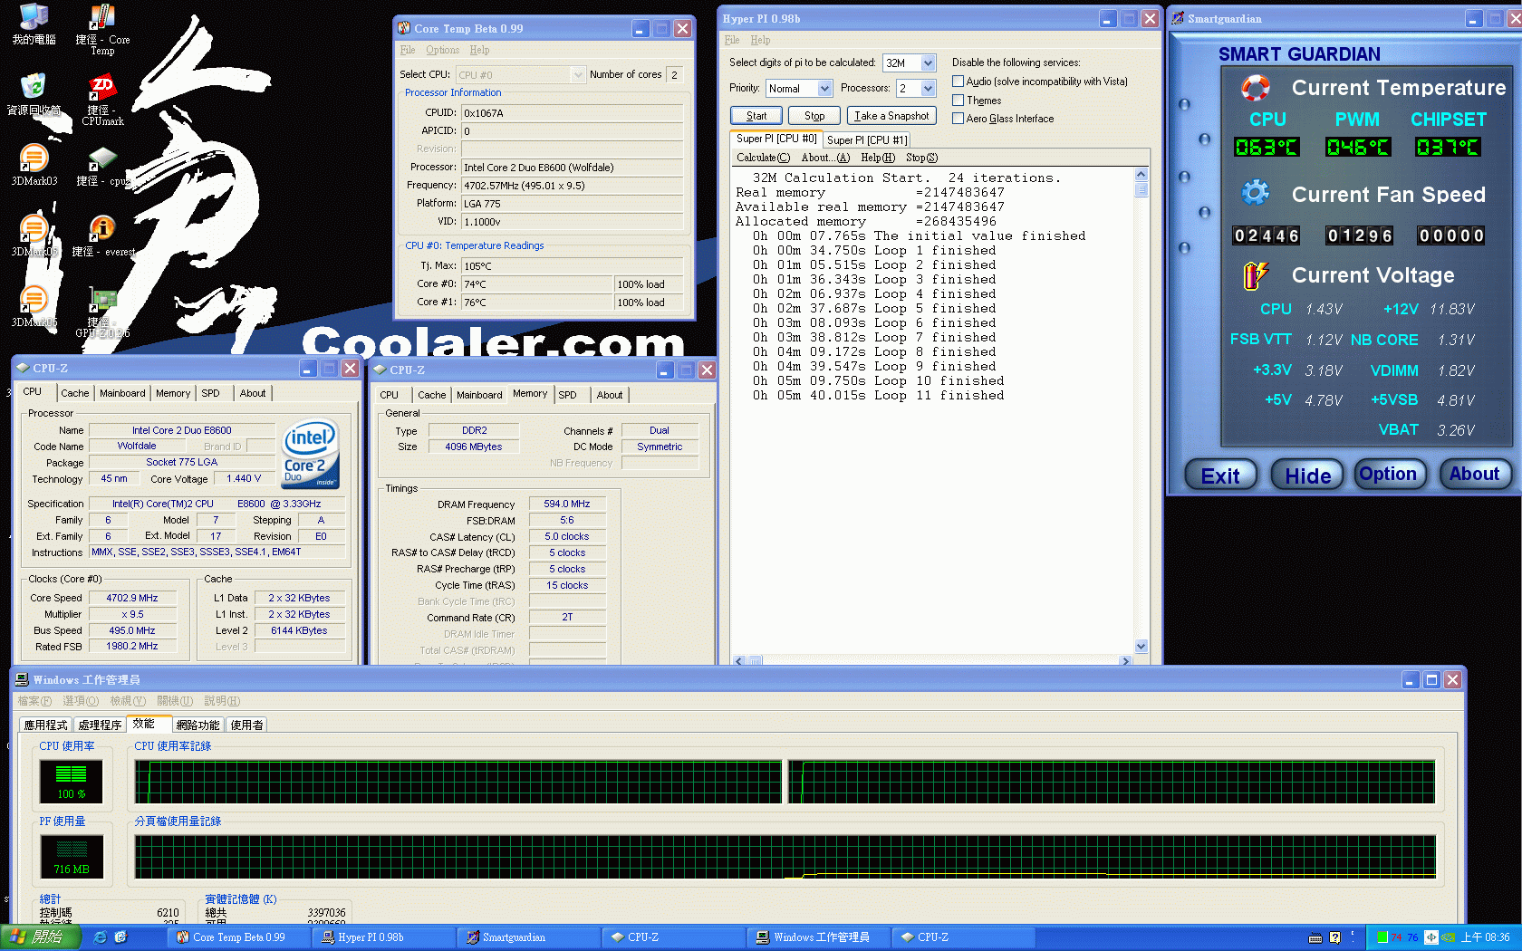Switch to Mainboard tab in left CPU-Z window
Screen dimensions: 1522x951
pyautogui.click(x=122, y=393)
